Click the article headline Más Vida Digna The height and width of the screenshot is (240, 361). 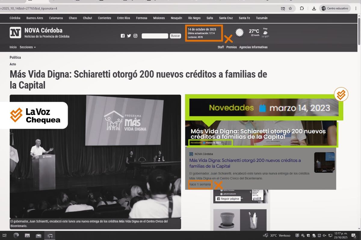138,79
